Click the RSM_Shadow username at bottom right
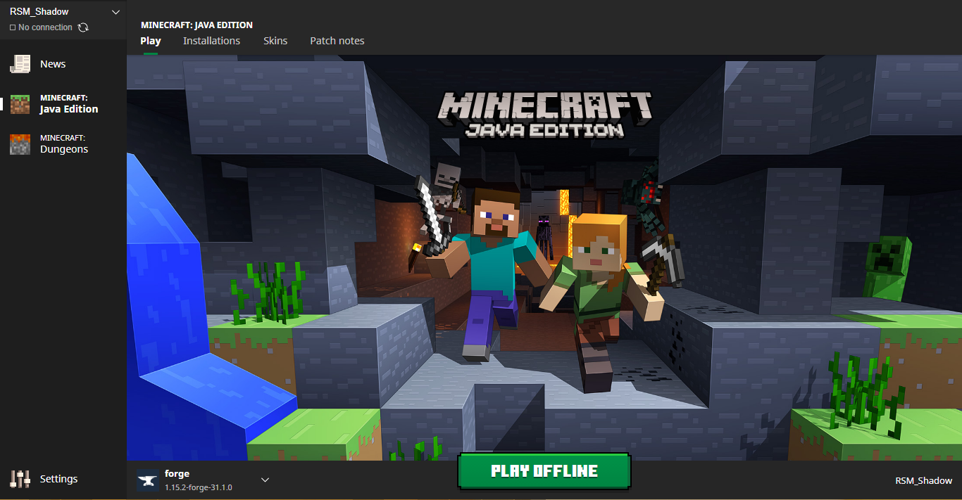This screenshot has height=500, width=962. click(924, 481)
